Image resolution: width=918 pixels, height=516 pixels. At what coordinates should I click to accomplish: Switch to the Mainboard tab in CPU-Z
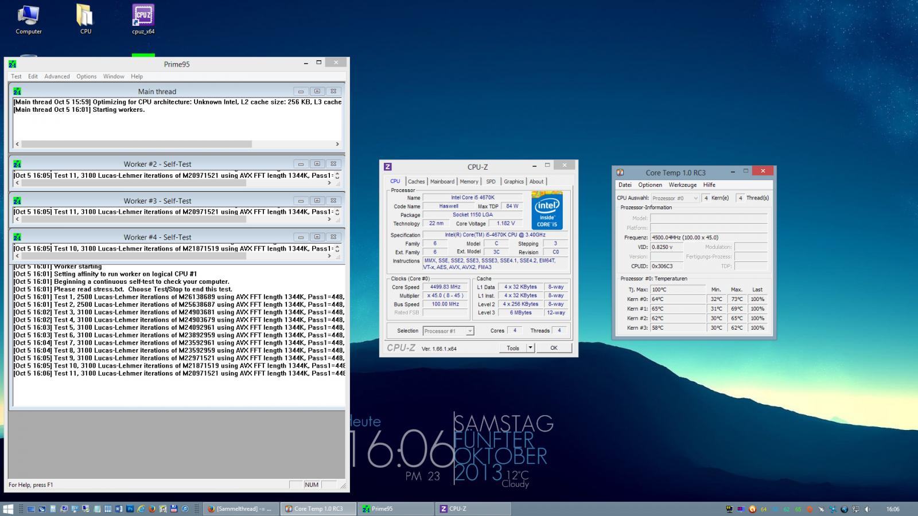pyautogui.click(x=442, y=182)
